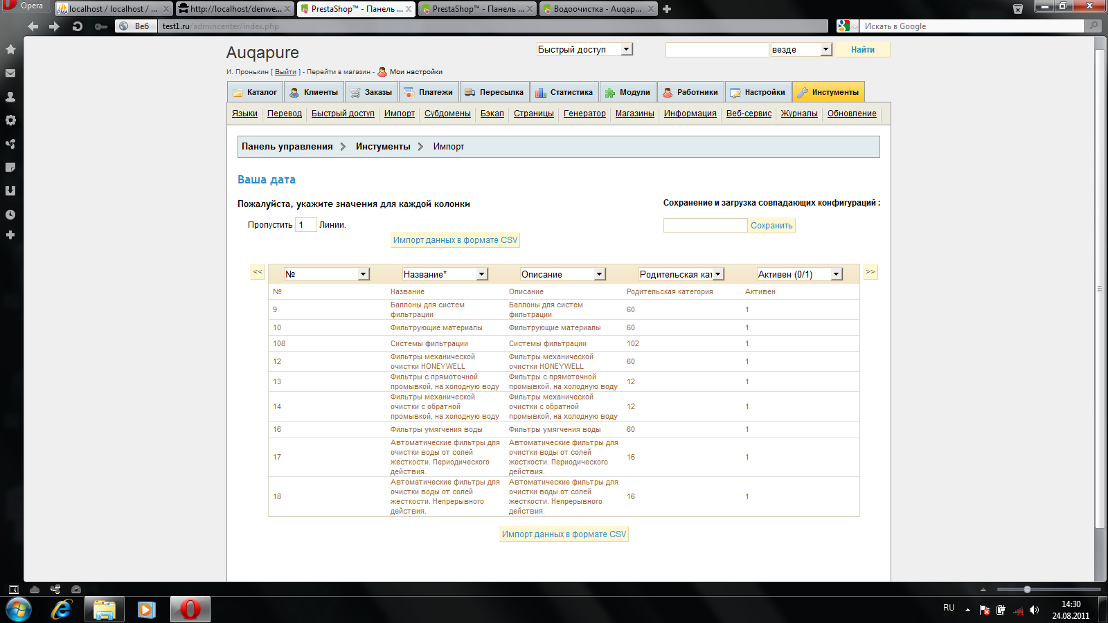
Task: Open the Статистика admin tab
Action: tap(564, 92)
